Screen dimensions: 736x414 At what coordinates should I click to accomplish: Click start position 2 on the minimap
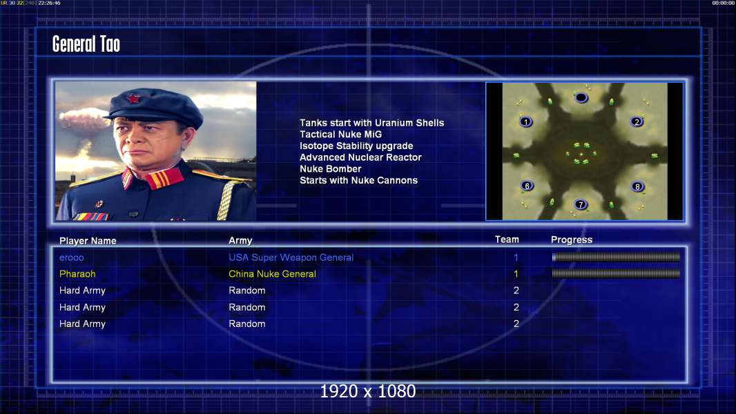pyautogui.click(x=637, y=122)
